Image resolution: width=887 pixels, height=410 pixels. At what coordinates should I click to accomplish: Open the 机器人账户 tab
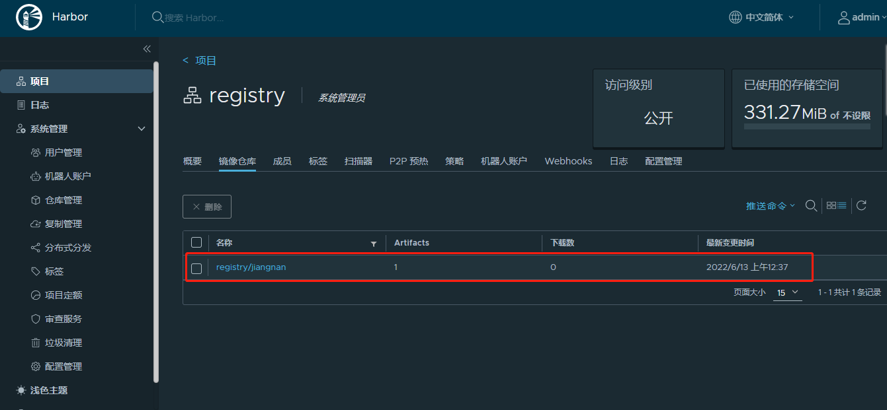[504, 161]
